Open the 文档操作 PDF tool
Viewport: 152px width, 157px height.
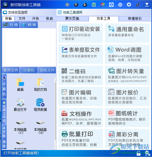pos(81,117)
